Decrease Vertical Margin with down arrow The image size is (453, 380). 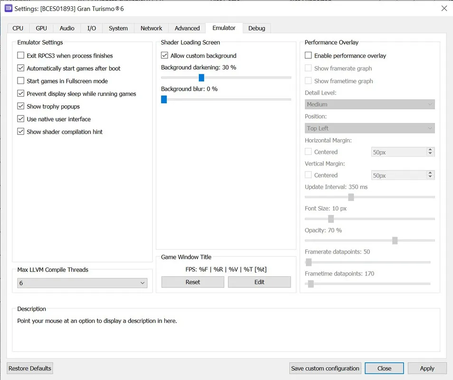(430, 177)
